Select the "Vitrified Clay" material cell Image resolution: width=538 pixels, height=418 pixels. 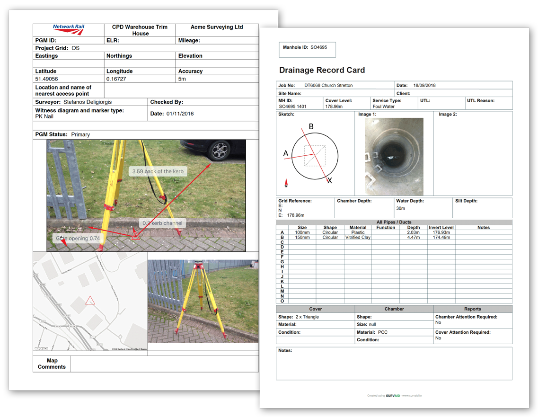358,237
